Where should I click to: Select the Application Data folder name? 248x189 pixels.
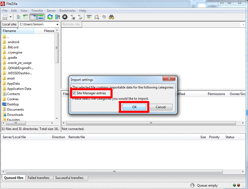pos(19,89)
